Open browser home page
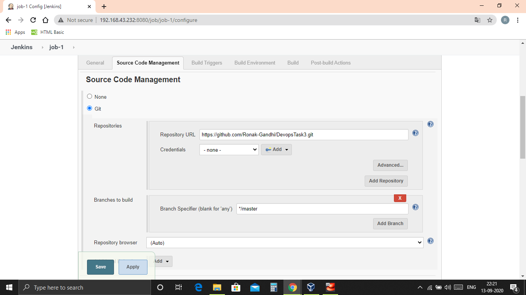Screen dimensions: 526x295 [45, 20]
